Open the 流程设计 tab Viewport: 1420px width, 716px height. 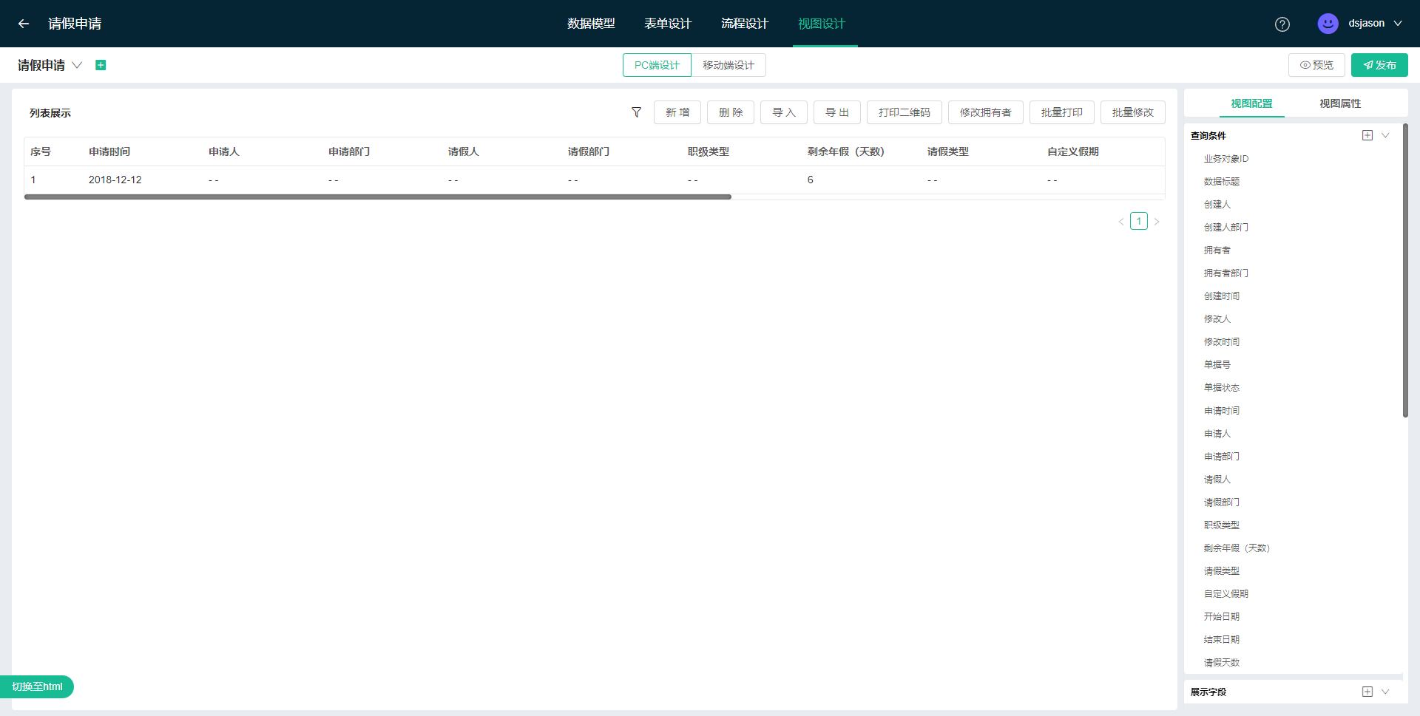coord(745,24)
